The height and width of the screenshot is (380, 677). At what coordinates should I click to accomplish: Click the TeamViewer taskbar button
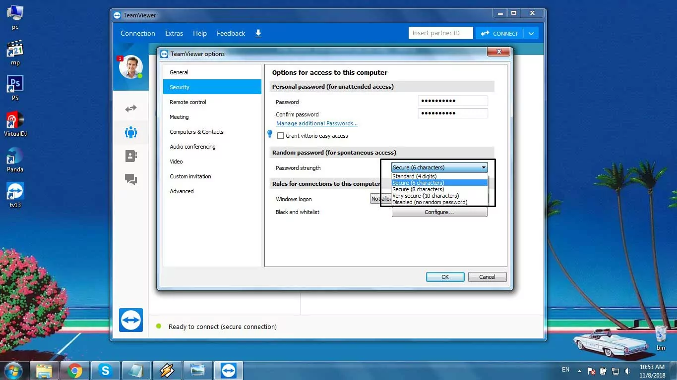228,371
